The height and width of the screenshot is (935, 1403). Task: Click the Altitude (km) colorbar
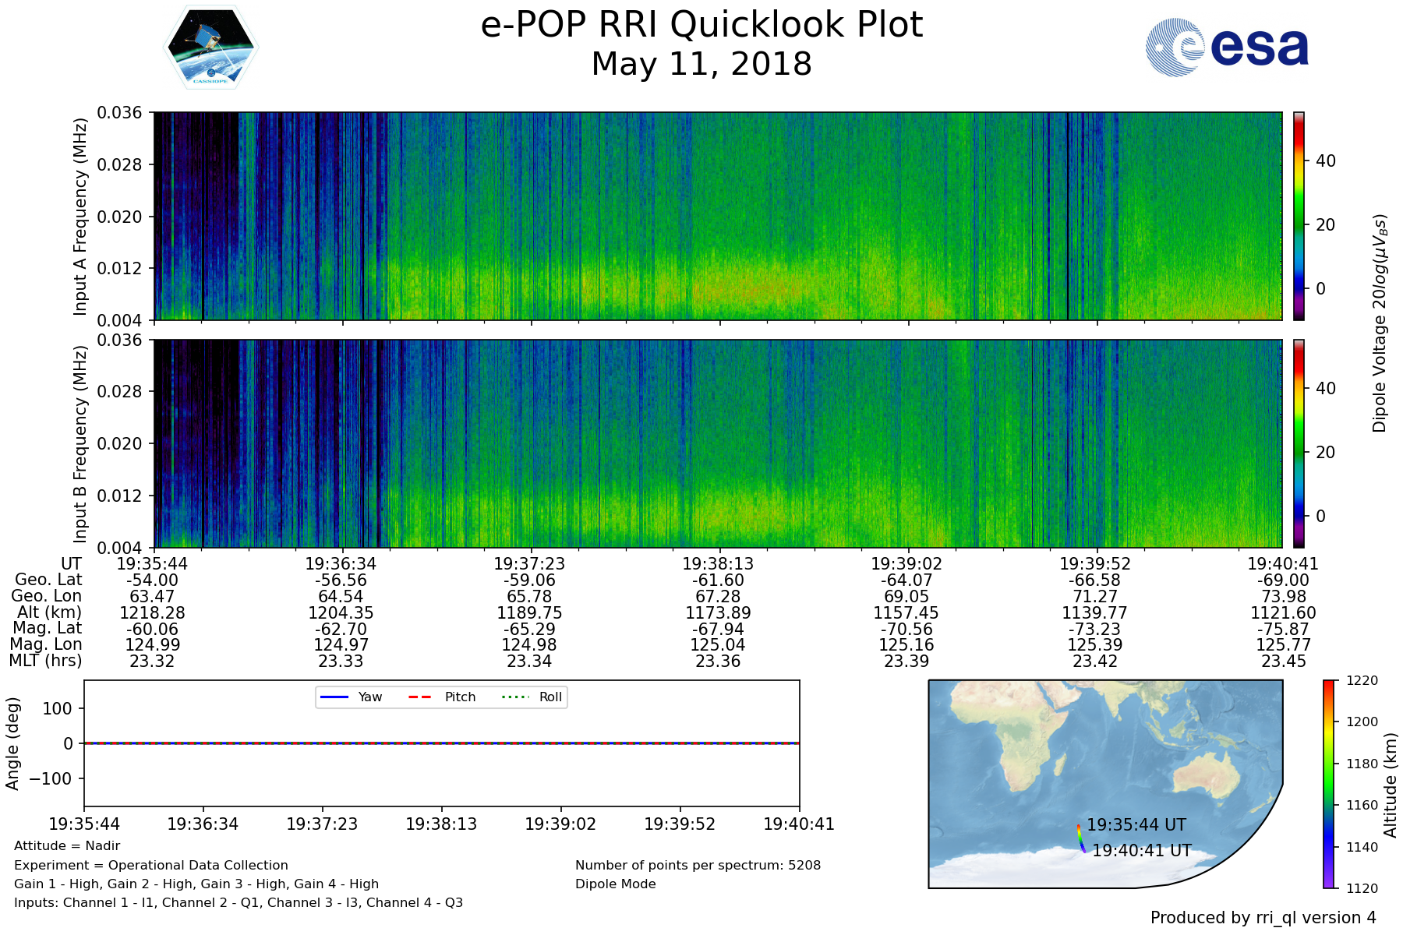(1328, 784)
